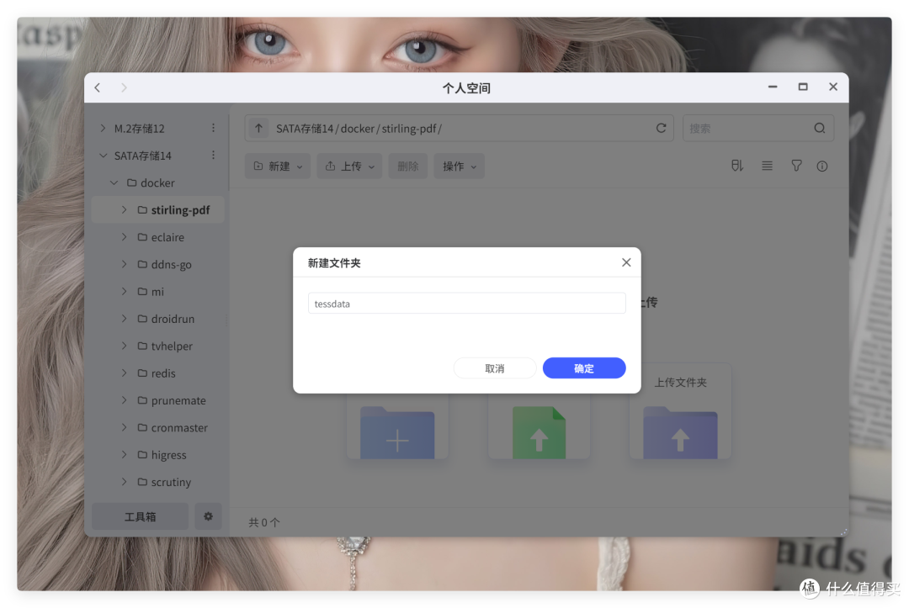Screen dimensions: 909x608
Task: Go back with the left arrow
Action: 98,87
